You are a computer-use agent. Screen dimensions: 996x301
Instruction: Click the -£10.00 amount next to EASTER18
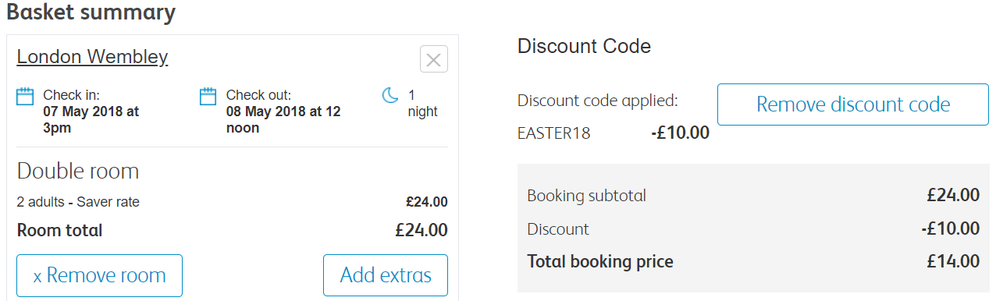click(680, 133)
